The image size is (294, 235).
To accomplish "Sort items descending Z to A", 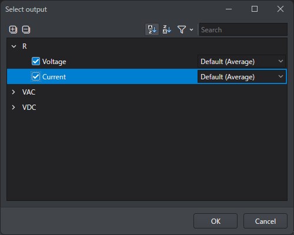I will pyautogui.click(x=167, y=29).
